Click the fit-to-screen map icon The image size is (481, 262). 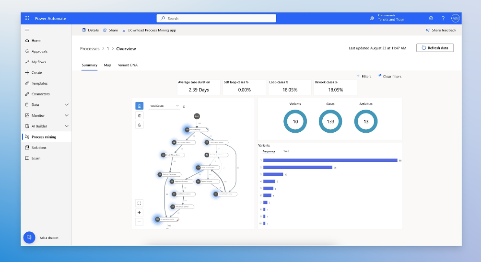[x=139, y=203]
